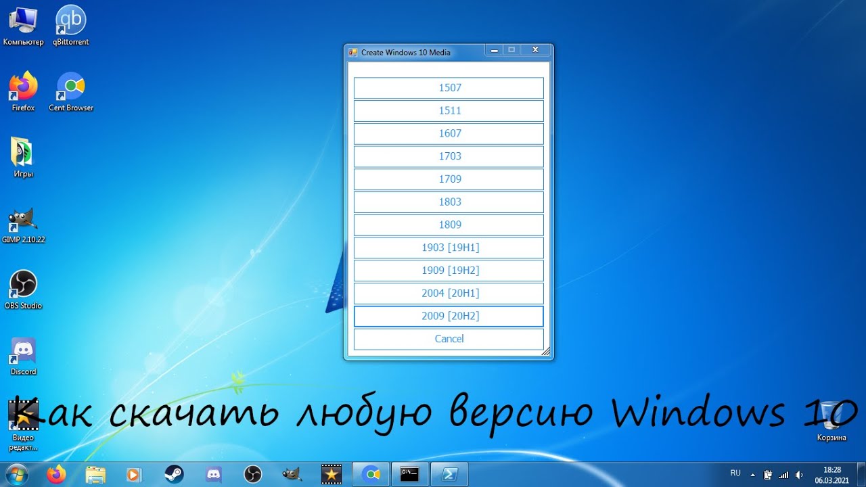
Task: Select the Игры folder on desktop
Action: click(23, 158)
